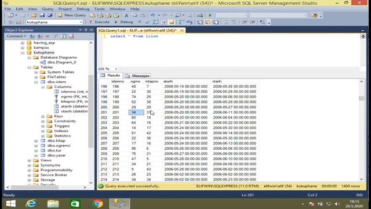Screen dimensions: 371x209
Task: Close the SQLQuery1.sql tab
Action: (x=181, y=30)
